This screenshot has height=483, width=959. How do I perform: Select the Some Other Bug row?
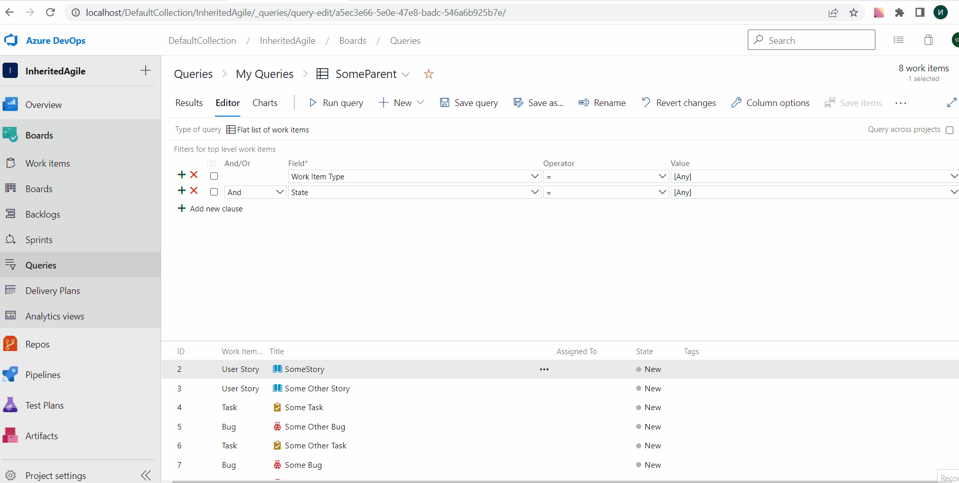(x=560, y=427)
